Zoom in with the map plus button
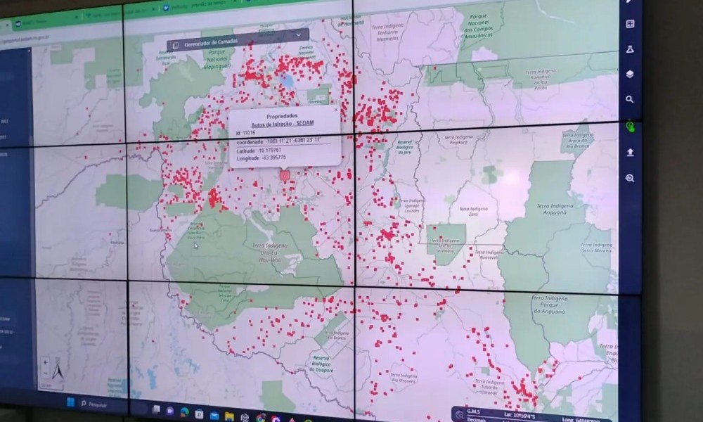This screenshot has height=422, width=703. click(x=45, y=362)
